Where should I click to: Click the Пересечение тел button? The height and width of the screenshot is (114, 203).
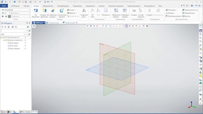(x=190, y=10)
